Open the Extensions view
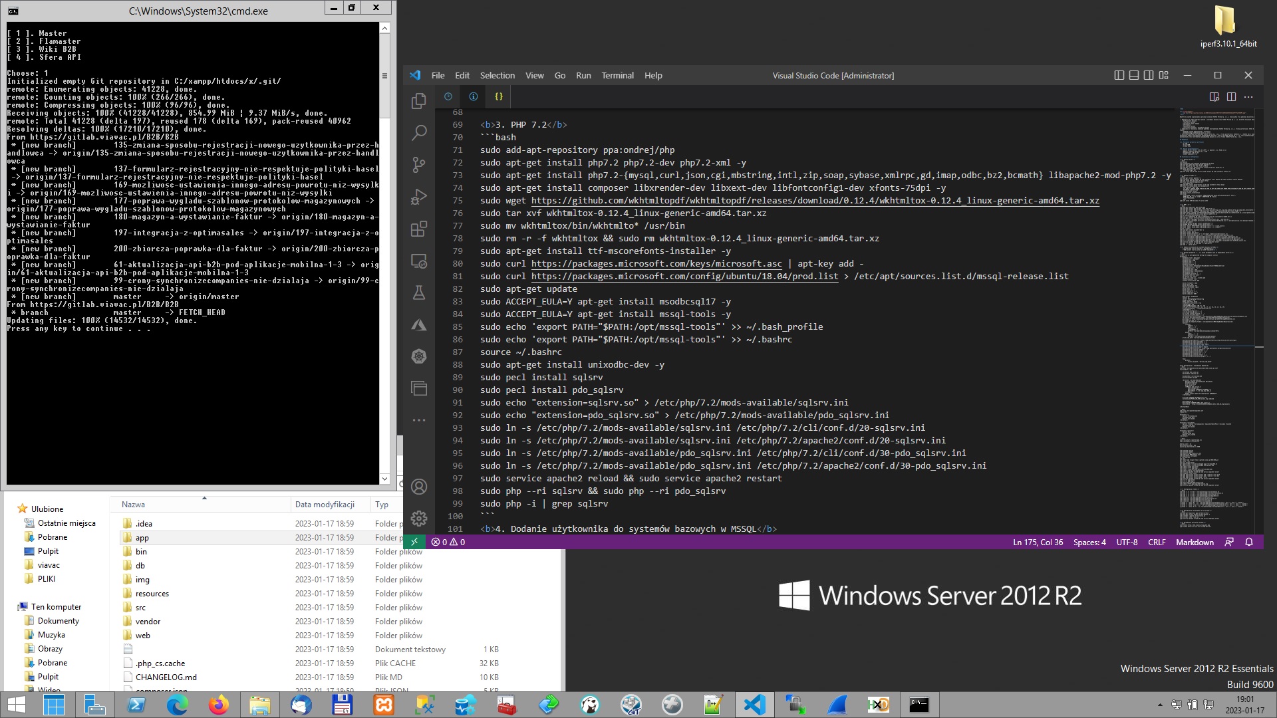This screenshot has width=1277, height=718. point(419,229)
